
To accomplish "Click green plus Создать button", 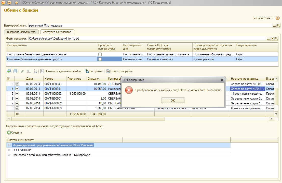I will coord(15,132).
